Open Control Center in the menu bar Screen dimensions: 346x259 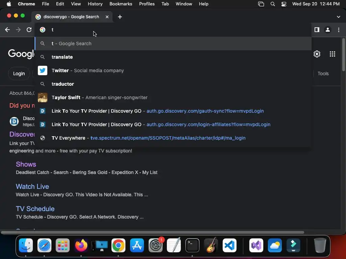coord(284,4)
